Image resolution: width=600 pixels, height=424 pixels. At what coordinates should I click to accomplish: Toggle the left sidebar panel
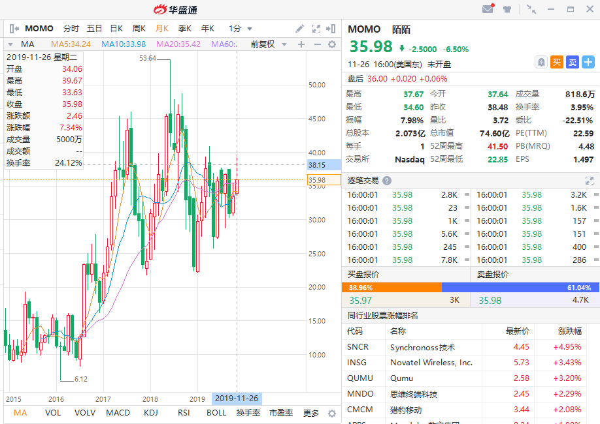[14, 29]
